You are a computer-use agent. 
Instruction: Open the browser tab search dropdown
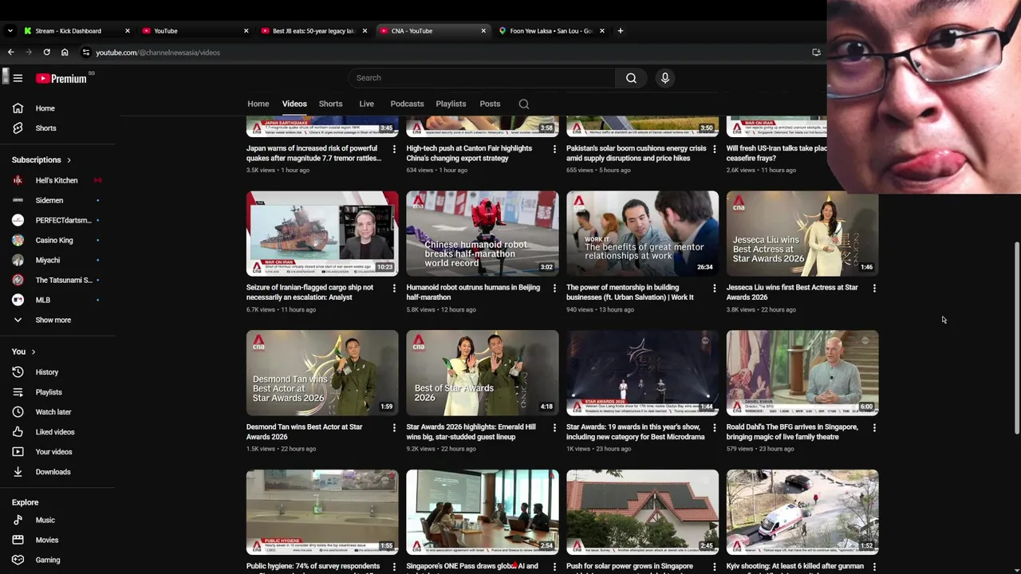(10, 31)
